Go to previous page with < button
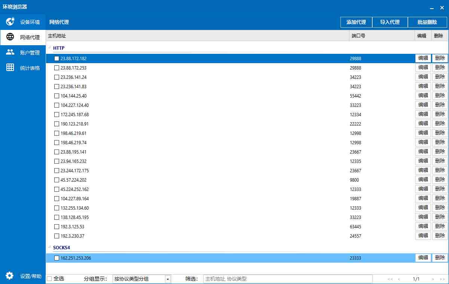This screenshot has width=449, height=284. tap(399, 279)
